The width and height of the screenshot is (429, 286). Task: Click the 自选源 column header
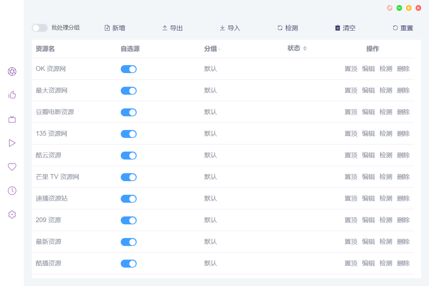[x=130, y=49]
